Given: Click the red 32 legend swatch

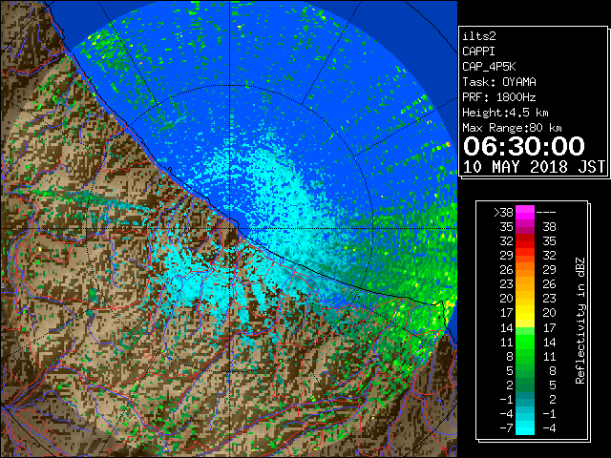Looking at the screenshot, I should coord(525,241).
